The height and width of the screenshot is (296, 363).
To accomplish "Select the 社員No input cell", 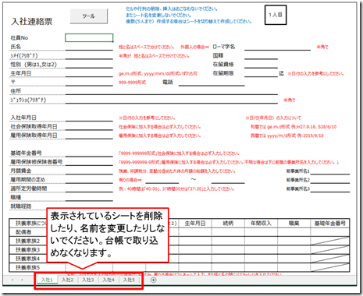I will (x=89, y=37).
